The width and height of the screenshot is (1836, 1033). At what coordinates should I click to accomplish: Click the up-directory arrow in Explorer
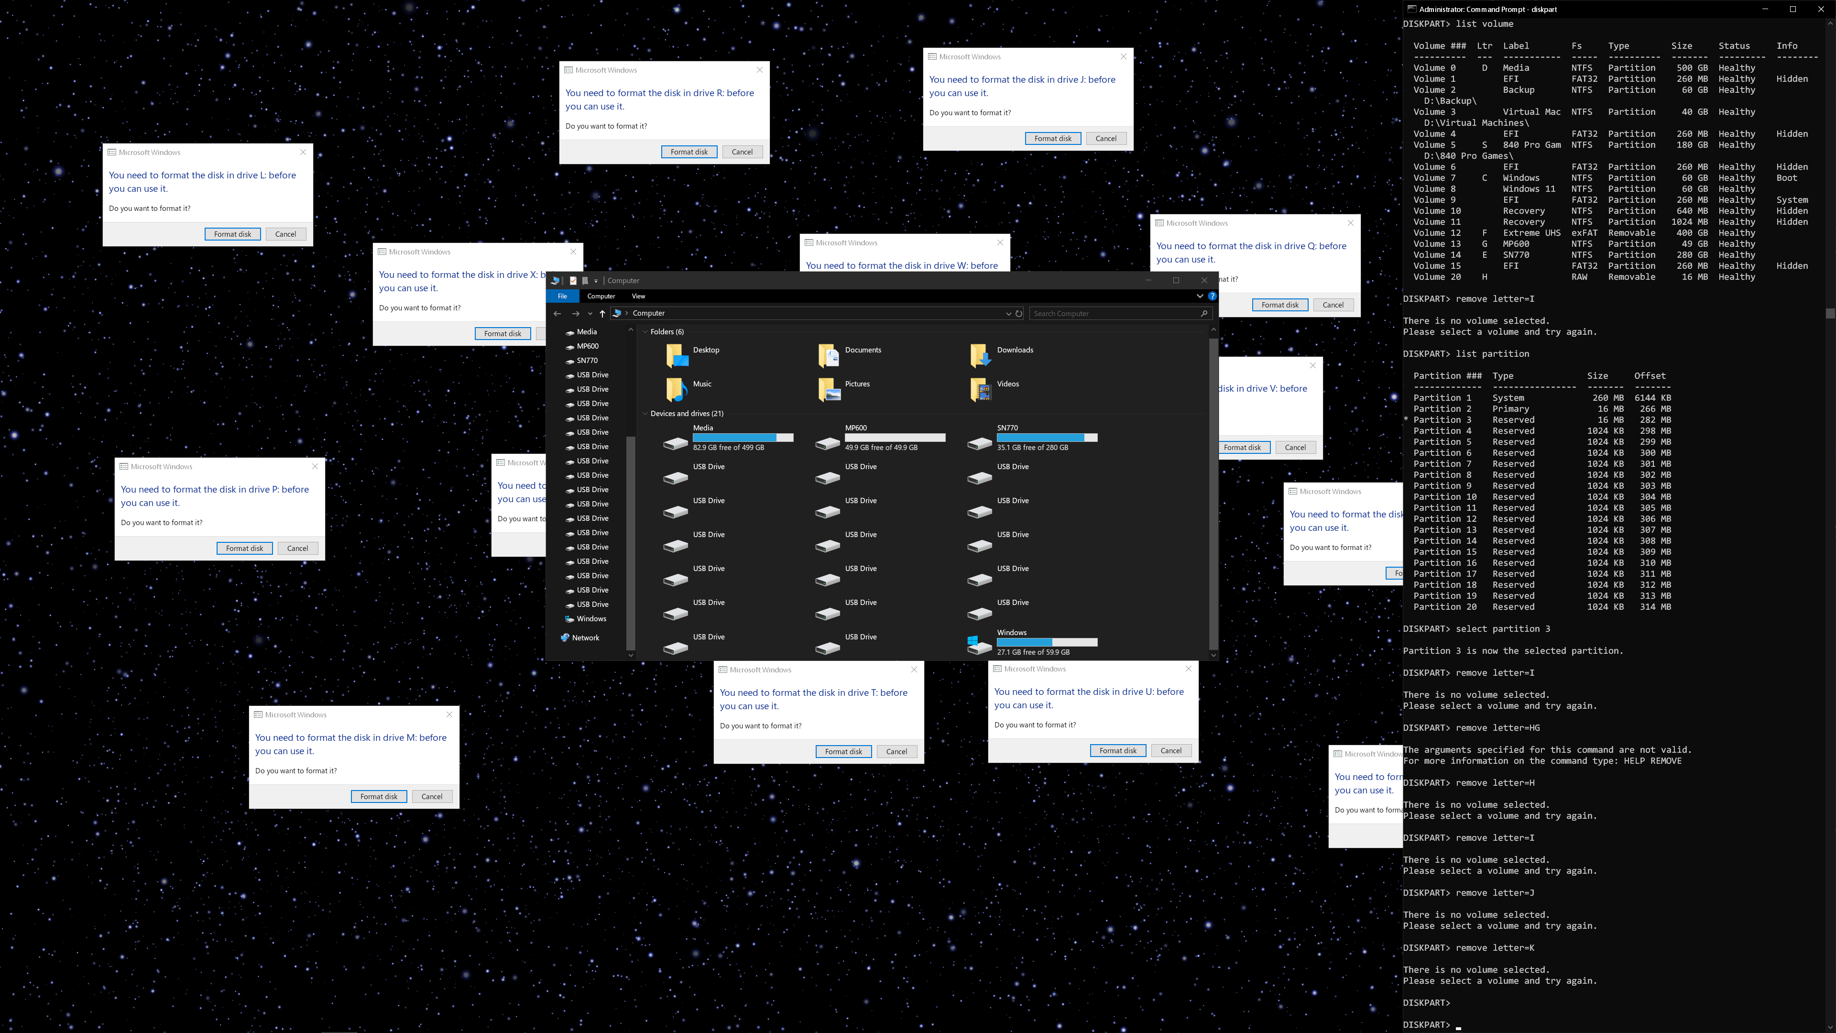point(602,314)
